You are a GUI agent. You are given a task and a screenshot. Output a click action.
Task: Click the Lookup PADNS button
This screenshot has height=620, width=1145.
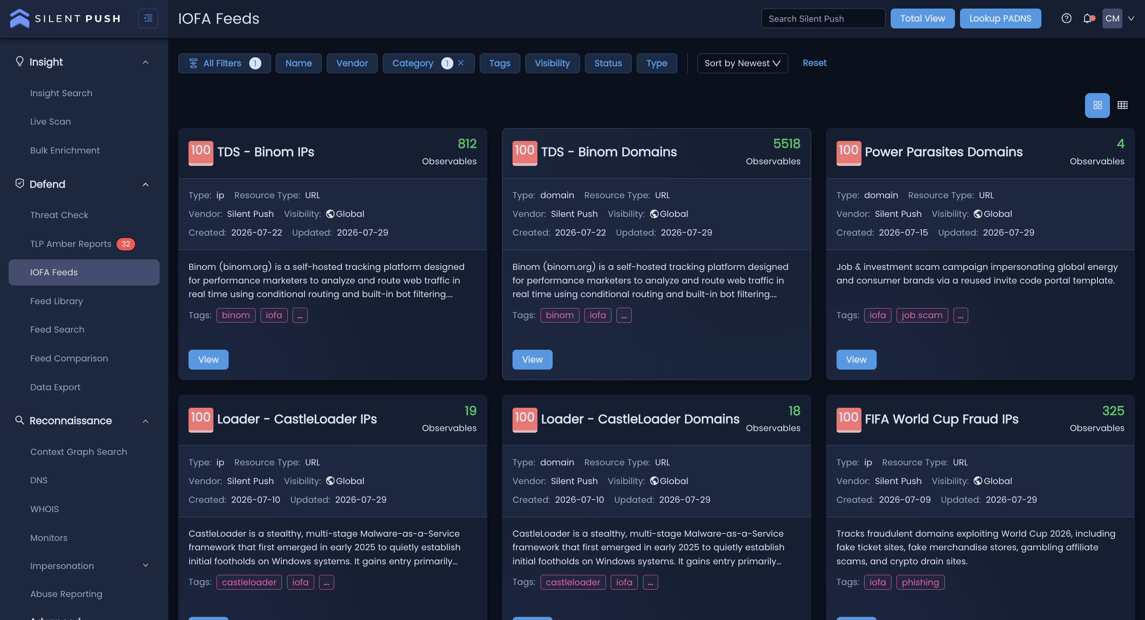pos(1000,19)
